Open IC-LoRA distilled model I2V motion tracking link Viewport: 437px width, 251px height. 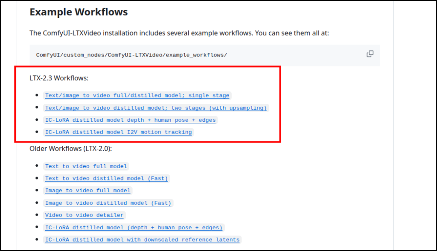tap(118, 132)
